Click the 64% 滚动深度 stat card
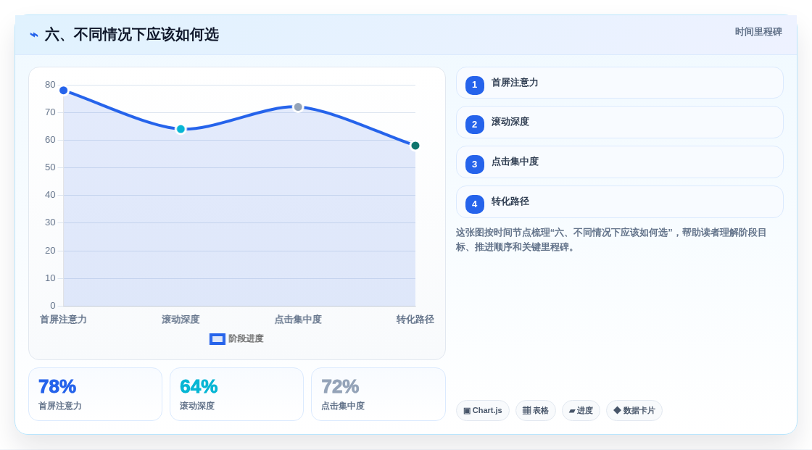 point(236,394)
